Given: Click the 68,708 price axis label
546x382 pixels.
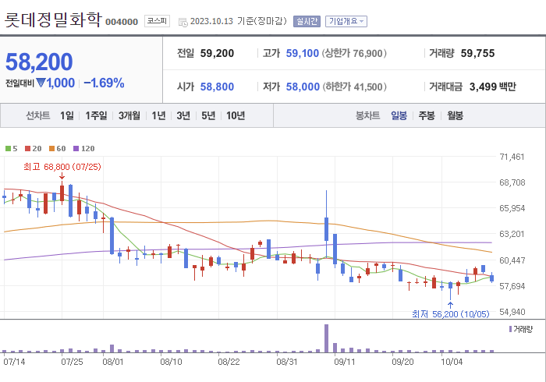Looking at the screenshot, I should [512, 182].
